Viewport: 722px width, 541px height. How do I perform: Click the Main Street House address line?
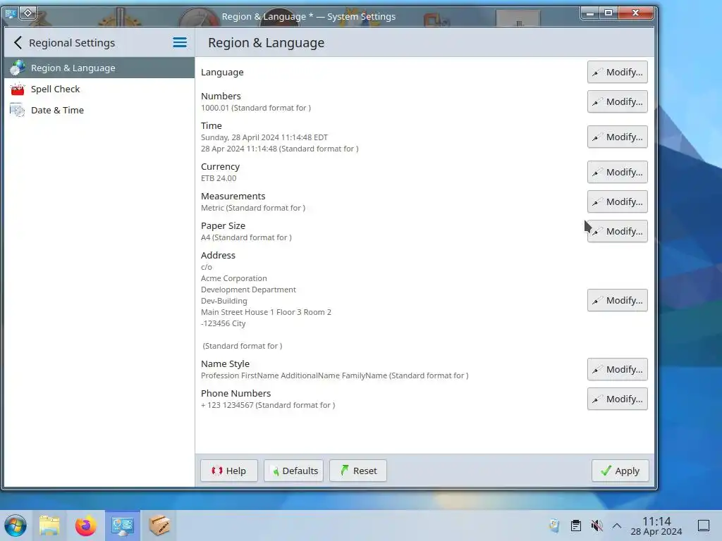266,312
